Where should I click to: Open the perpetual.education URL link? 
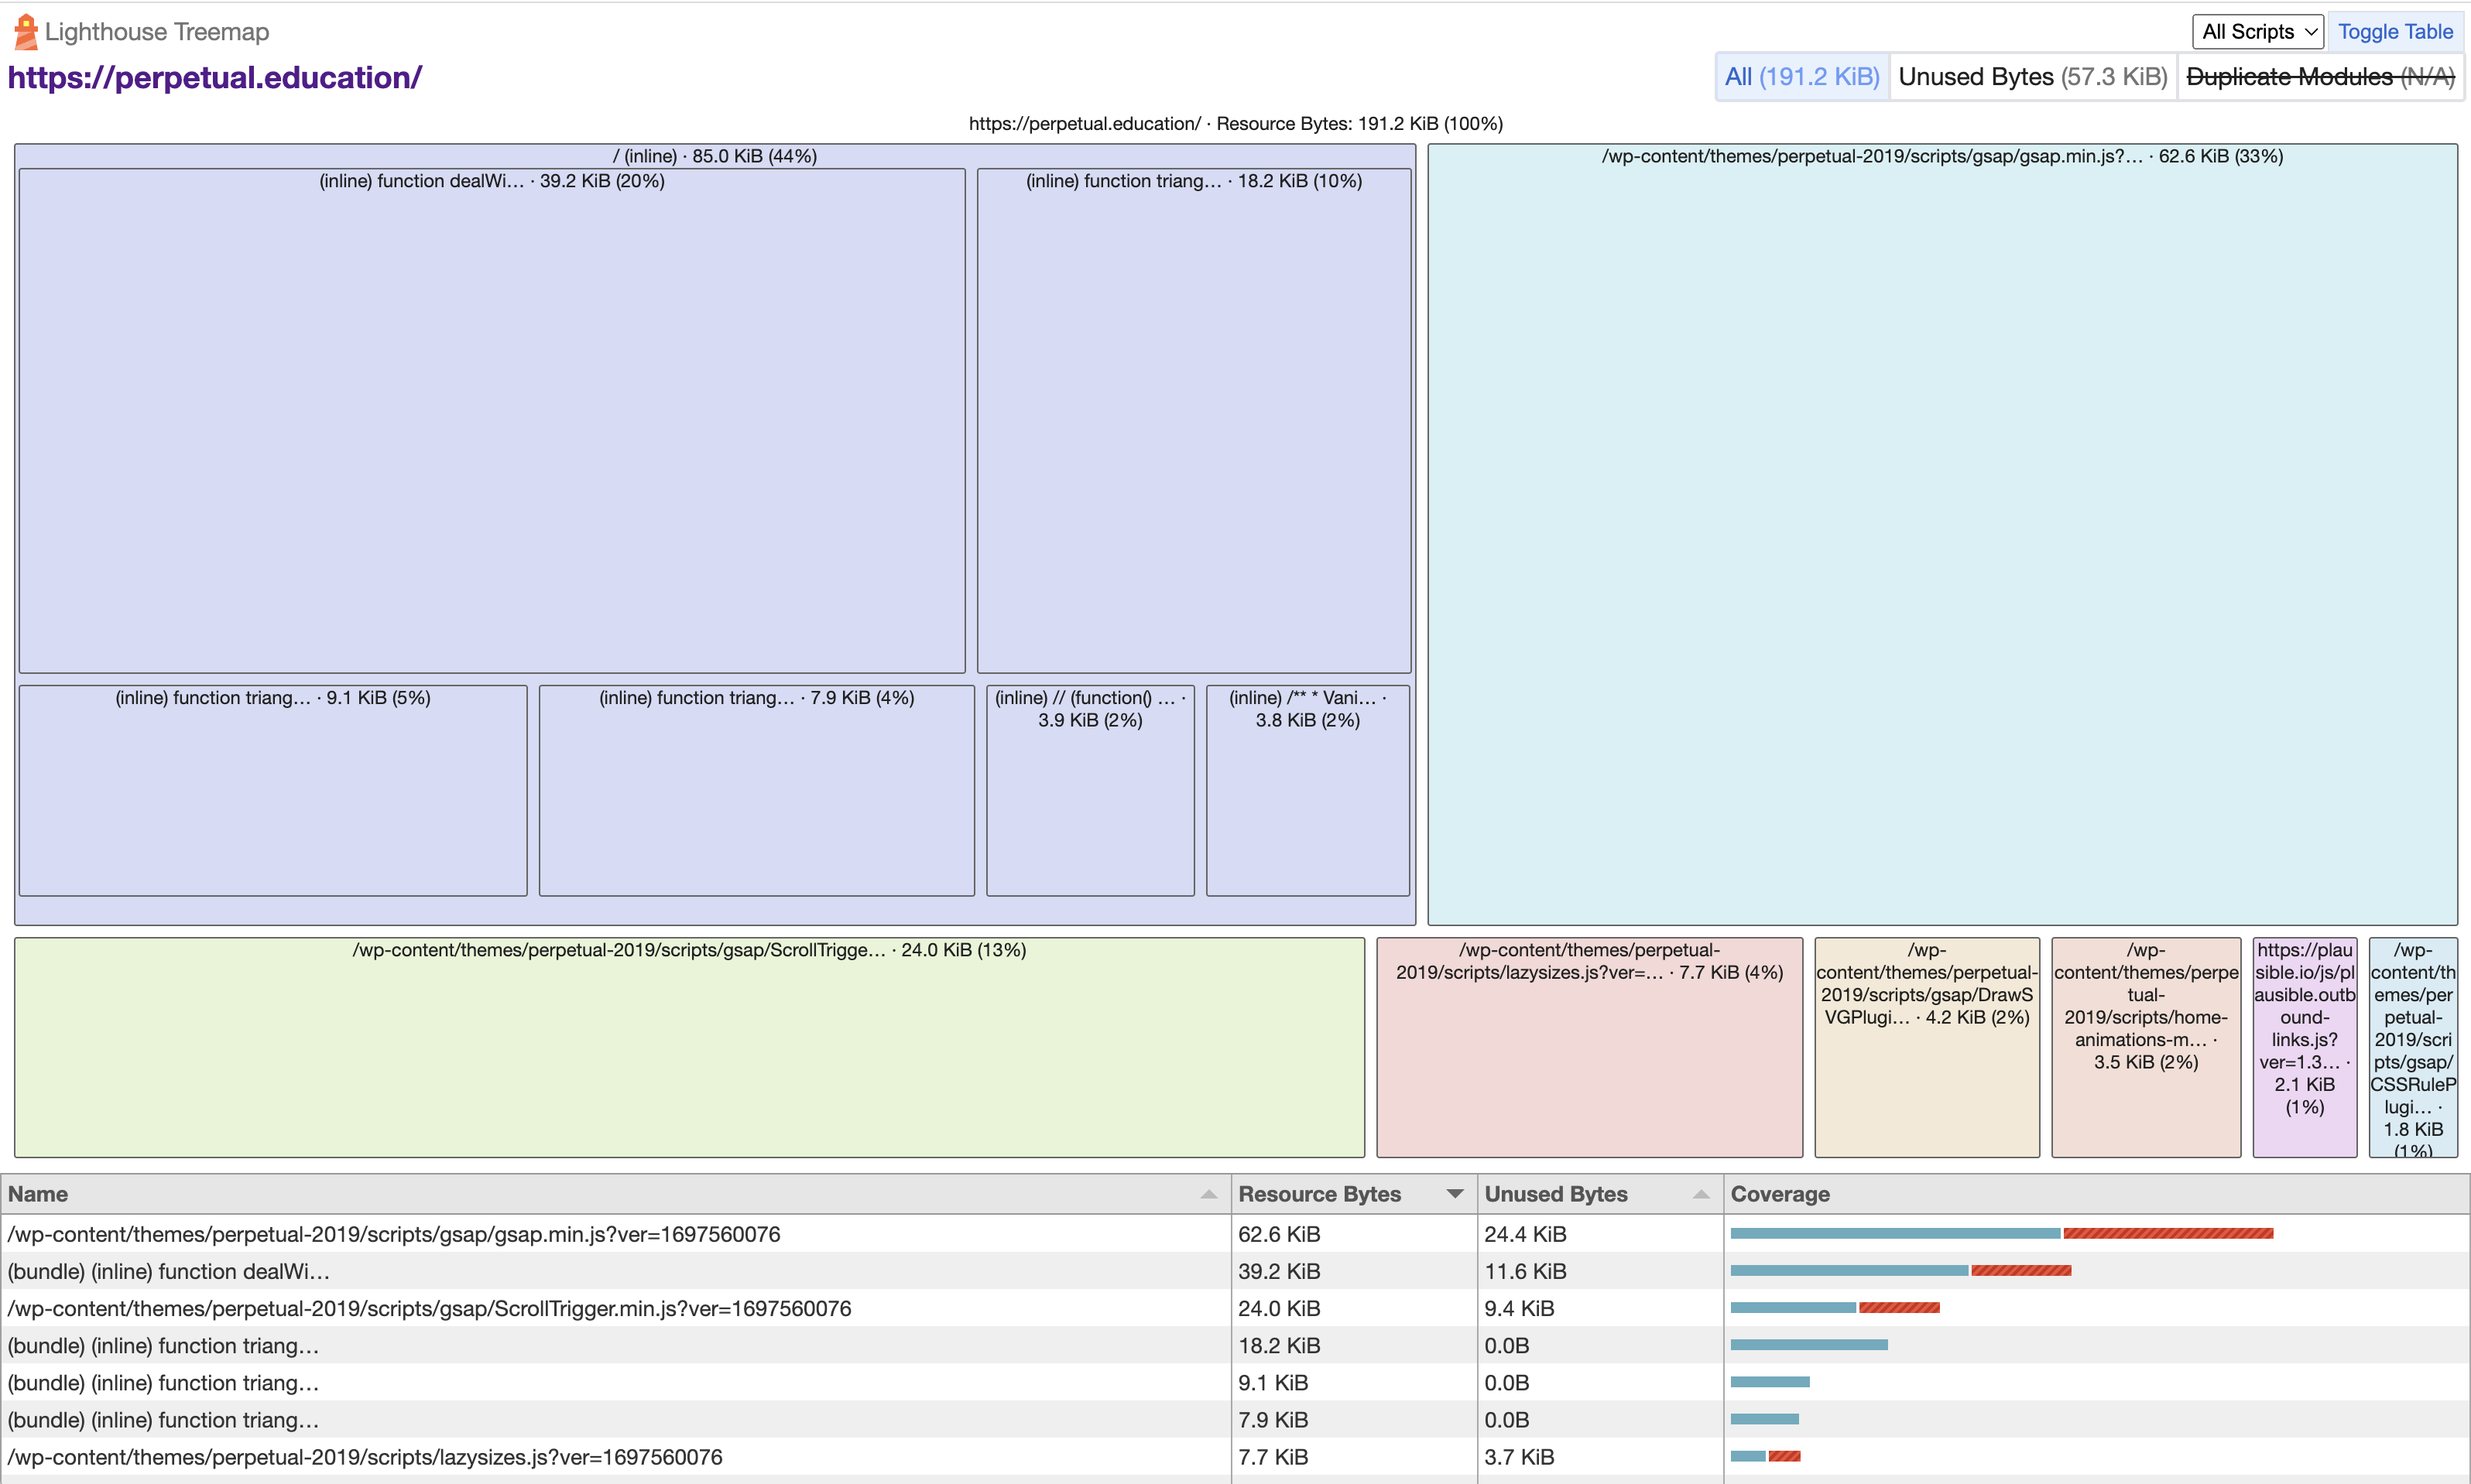[x=215, y=77]
